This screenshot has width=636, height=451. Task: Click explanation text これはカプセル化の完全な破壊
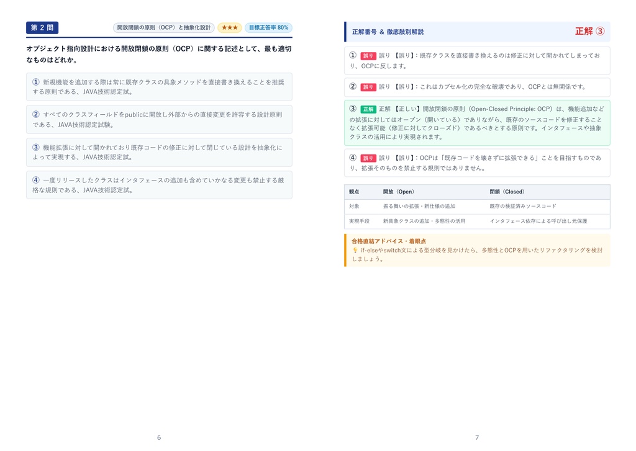coord(503,87)
